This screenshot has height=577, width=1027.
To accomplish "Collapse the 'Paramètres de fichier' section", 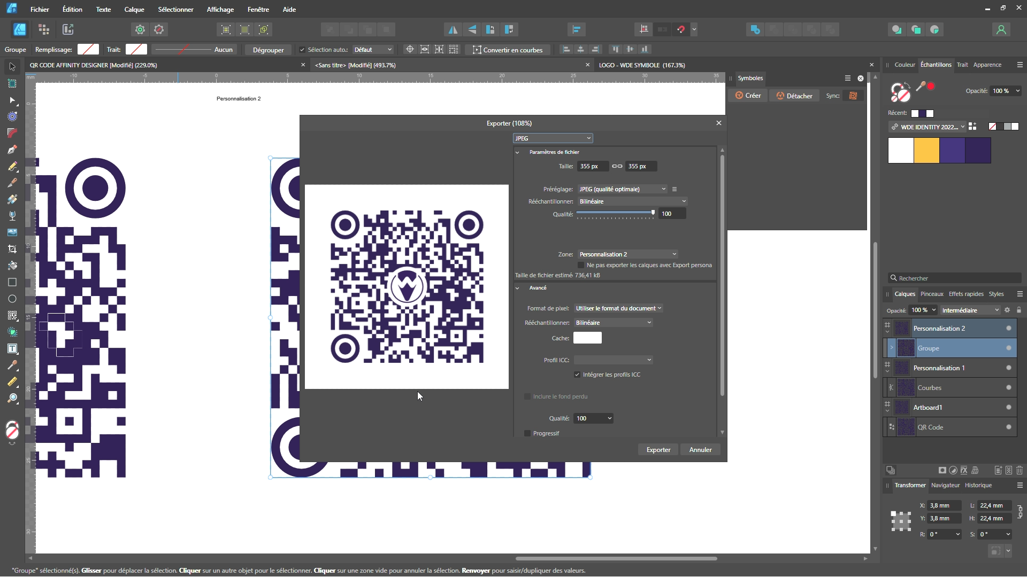I will point(518,152).
